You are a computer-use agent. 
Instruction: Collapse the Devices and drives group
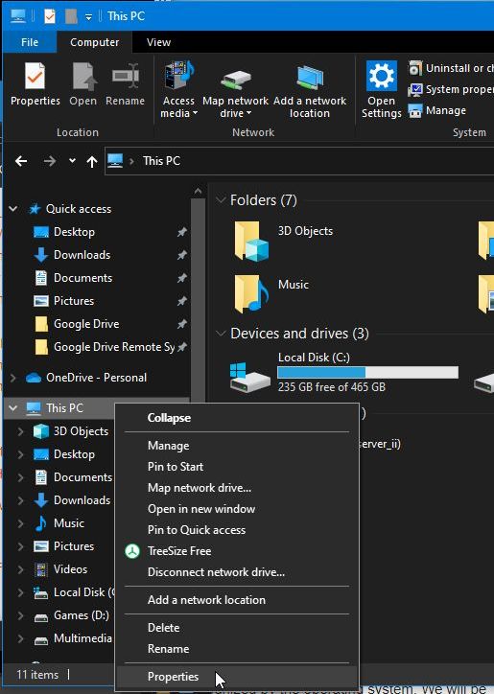(x=221, y=334)
